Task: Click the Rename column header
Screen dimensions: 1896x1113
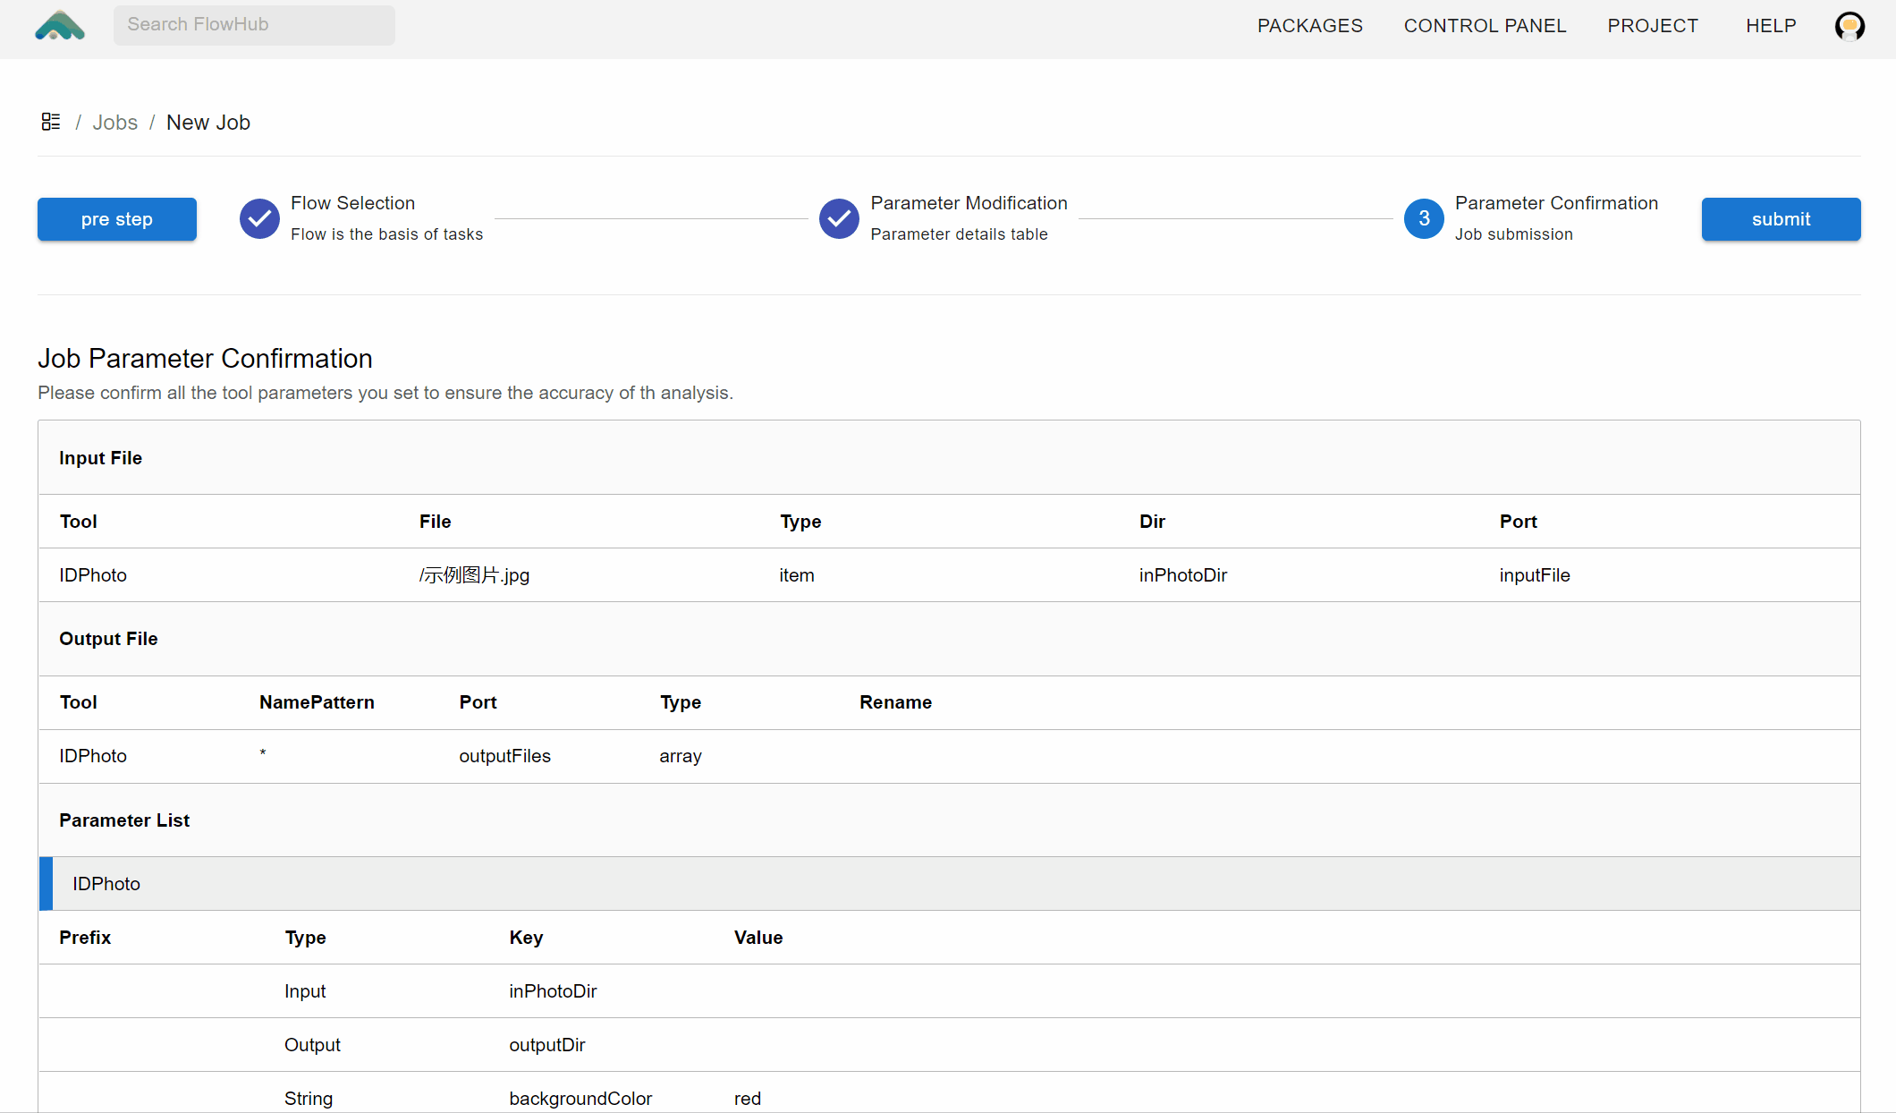Action: coord(895,702)
